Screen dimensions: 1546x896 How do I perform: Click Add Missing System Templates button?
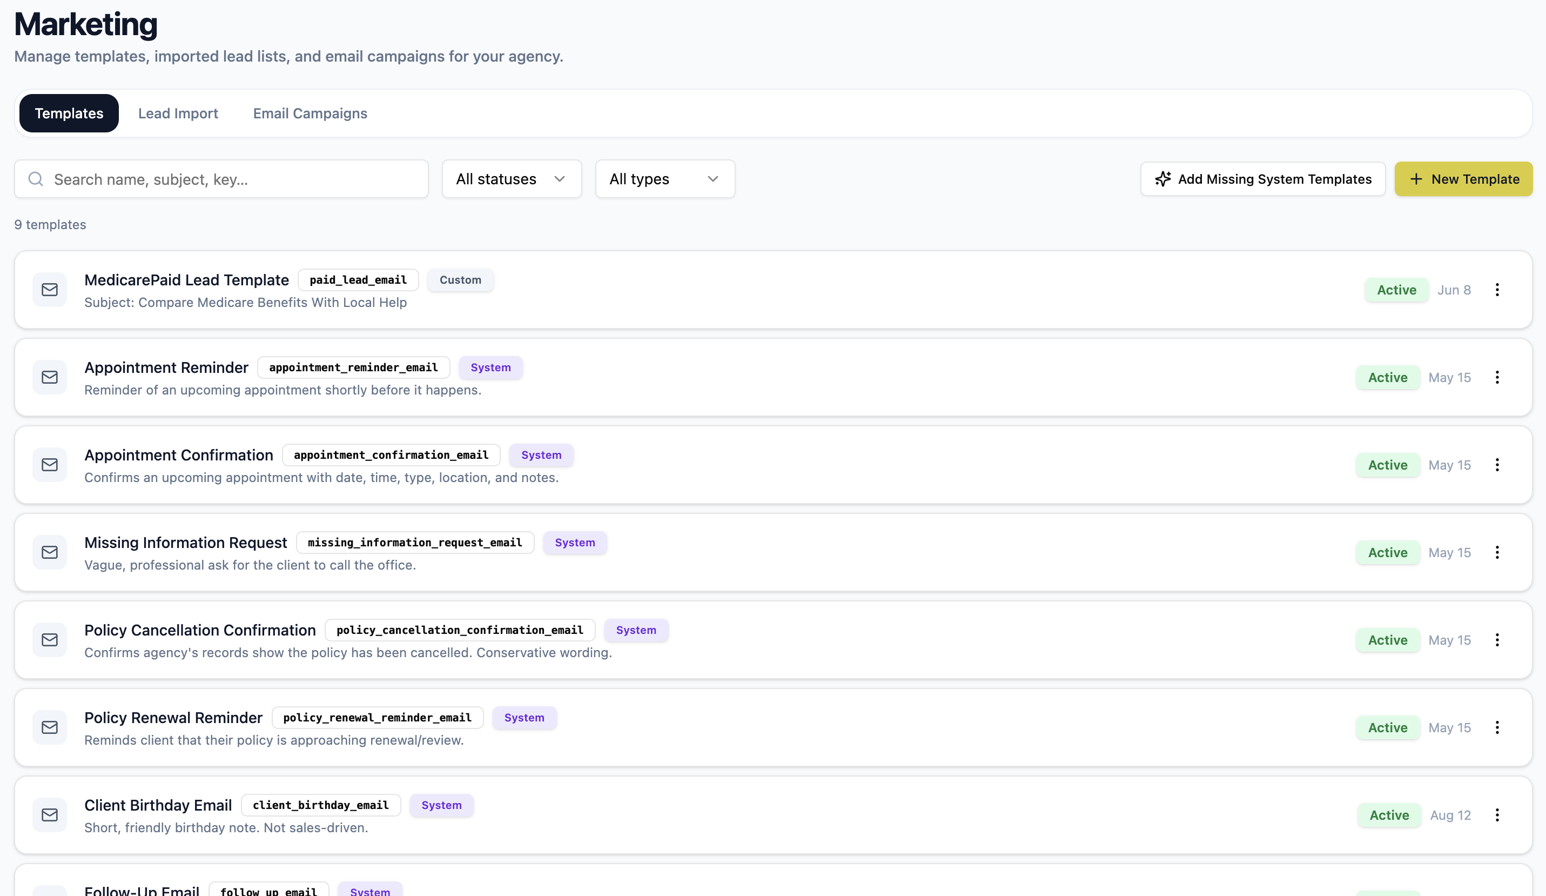pos(1262,179)
